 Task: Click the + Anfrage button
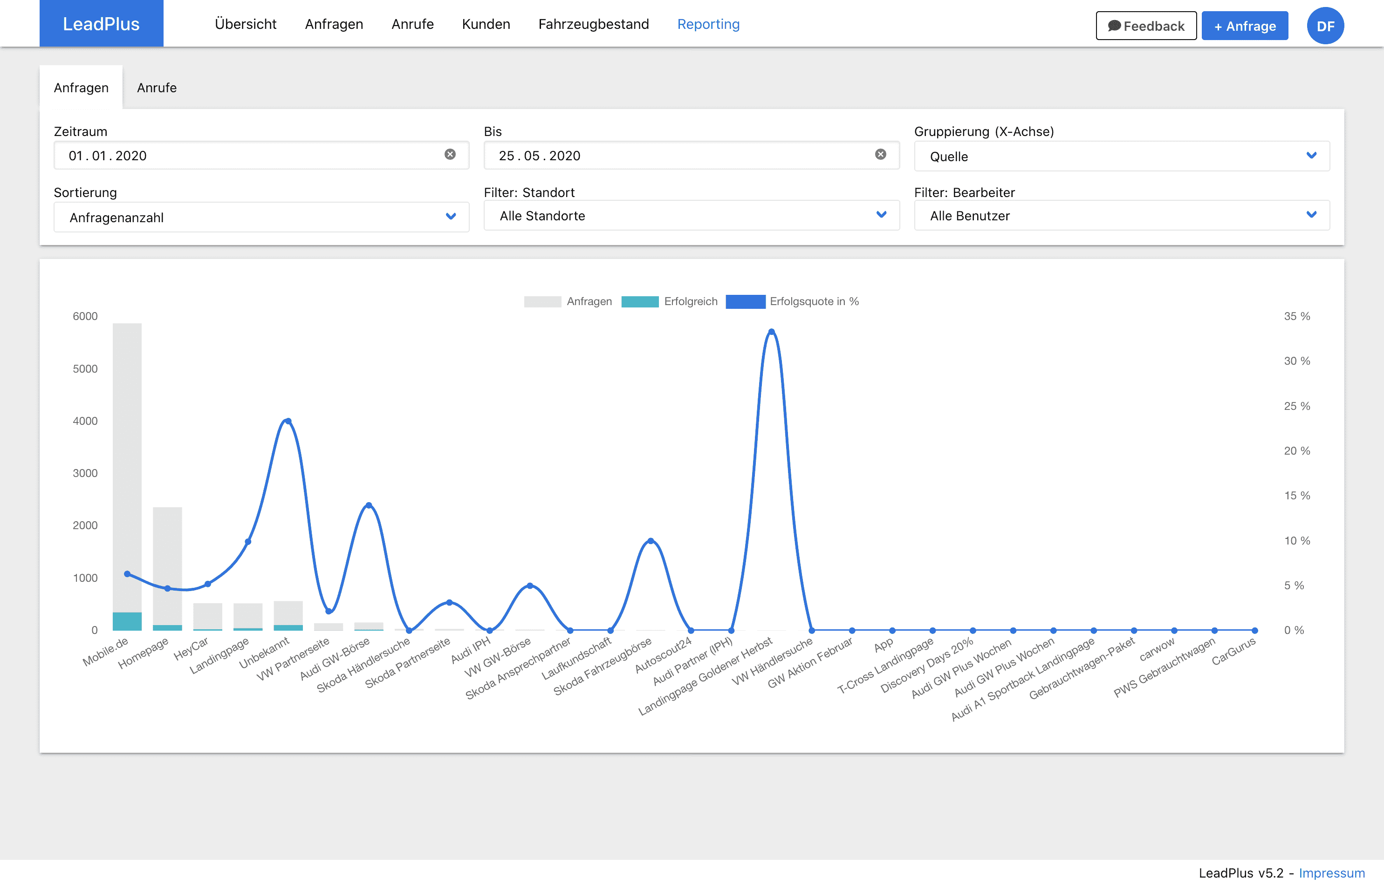pos(1244,26)
